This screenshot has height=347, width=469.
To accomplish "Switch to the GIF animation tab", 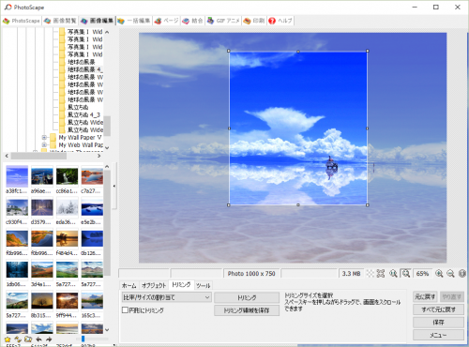I will click(x=223, y=21).
